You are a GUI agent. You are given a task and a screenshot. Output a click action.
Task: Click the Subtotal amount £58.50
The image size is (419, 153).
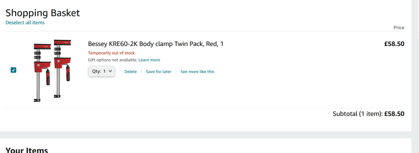tap(394, 114)
